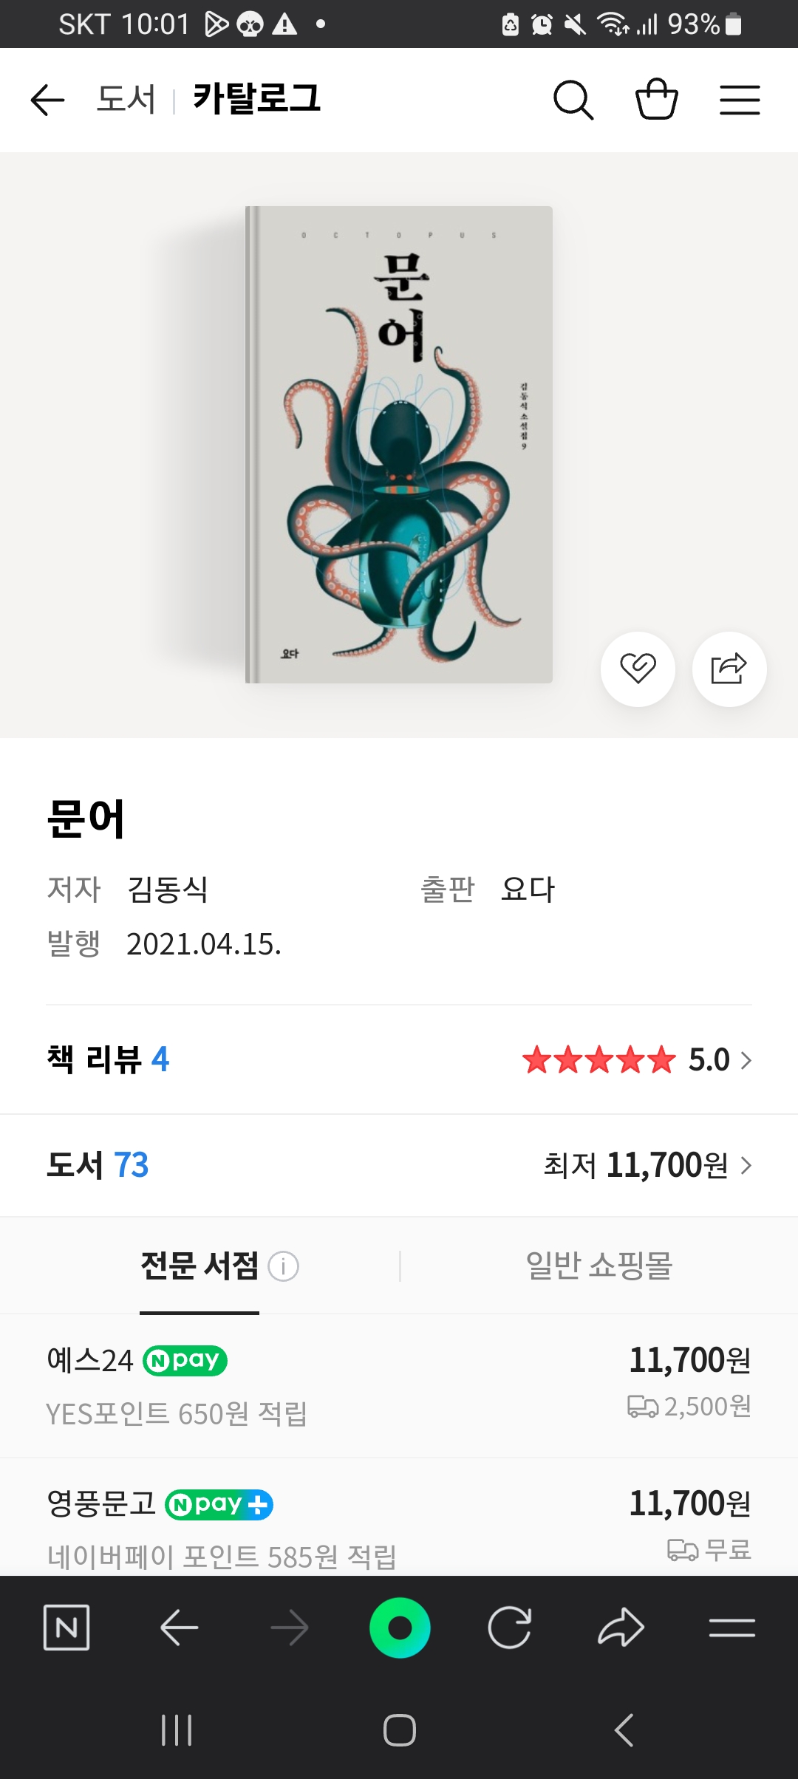
Task: Toggle the heart wishlist button
Action: tap(638, 669)
